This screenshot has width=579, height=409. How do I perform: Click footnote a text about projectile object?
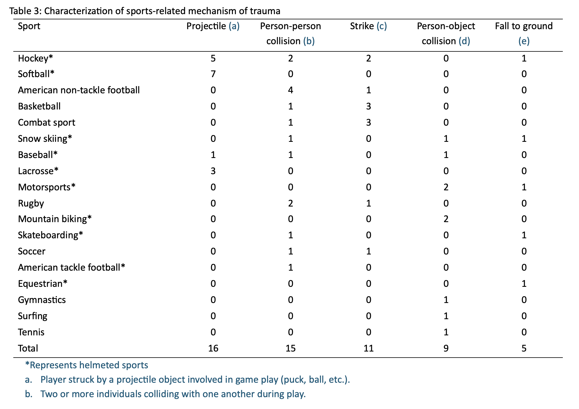(195, 380)
